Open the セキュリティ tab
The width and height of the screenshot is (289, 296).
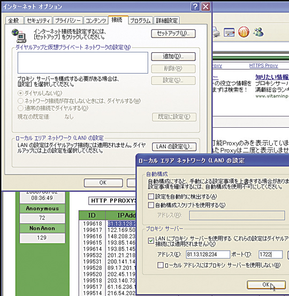39,20
